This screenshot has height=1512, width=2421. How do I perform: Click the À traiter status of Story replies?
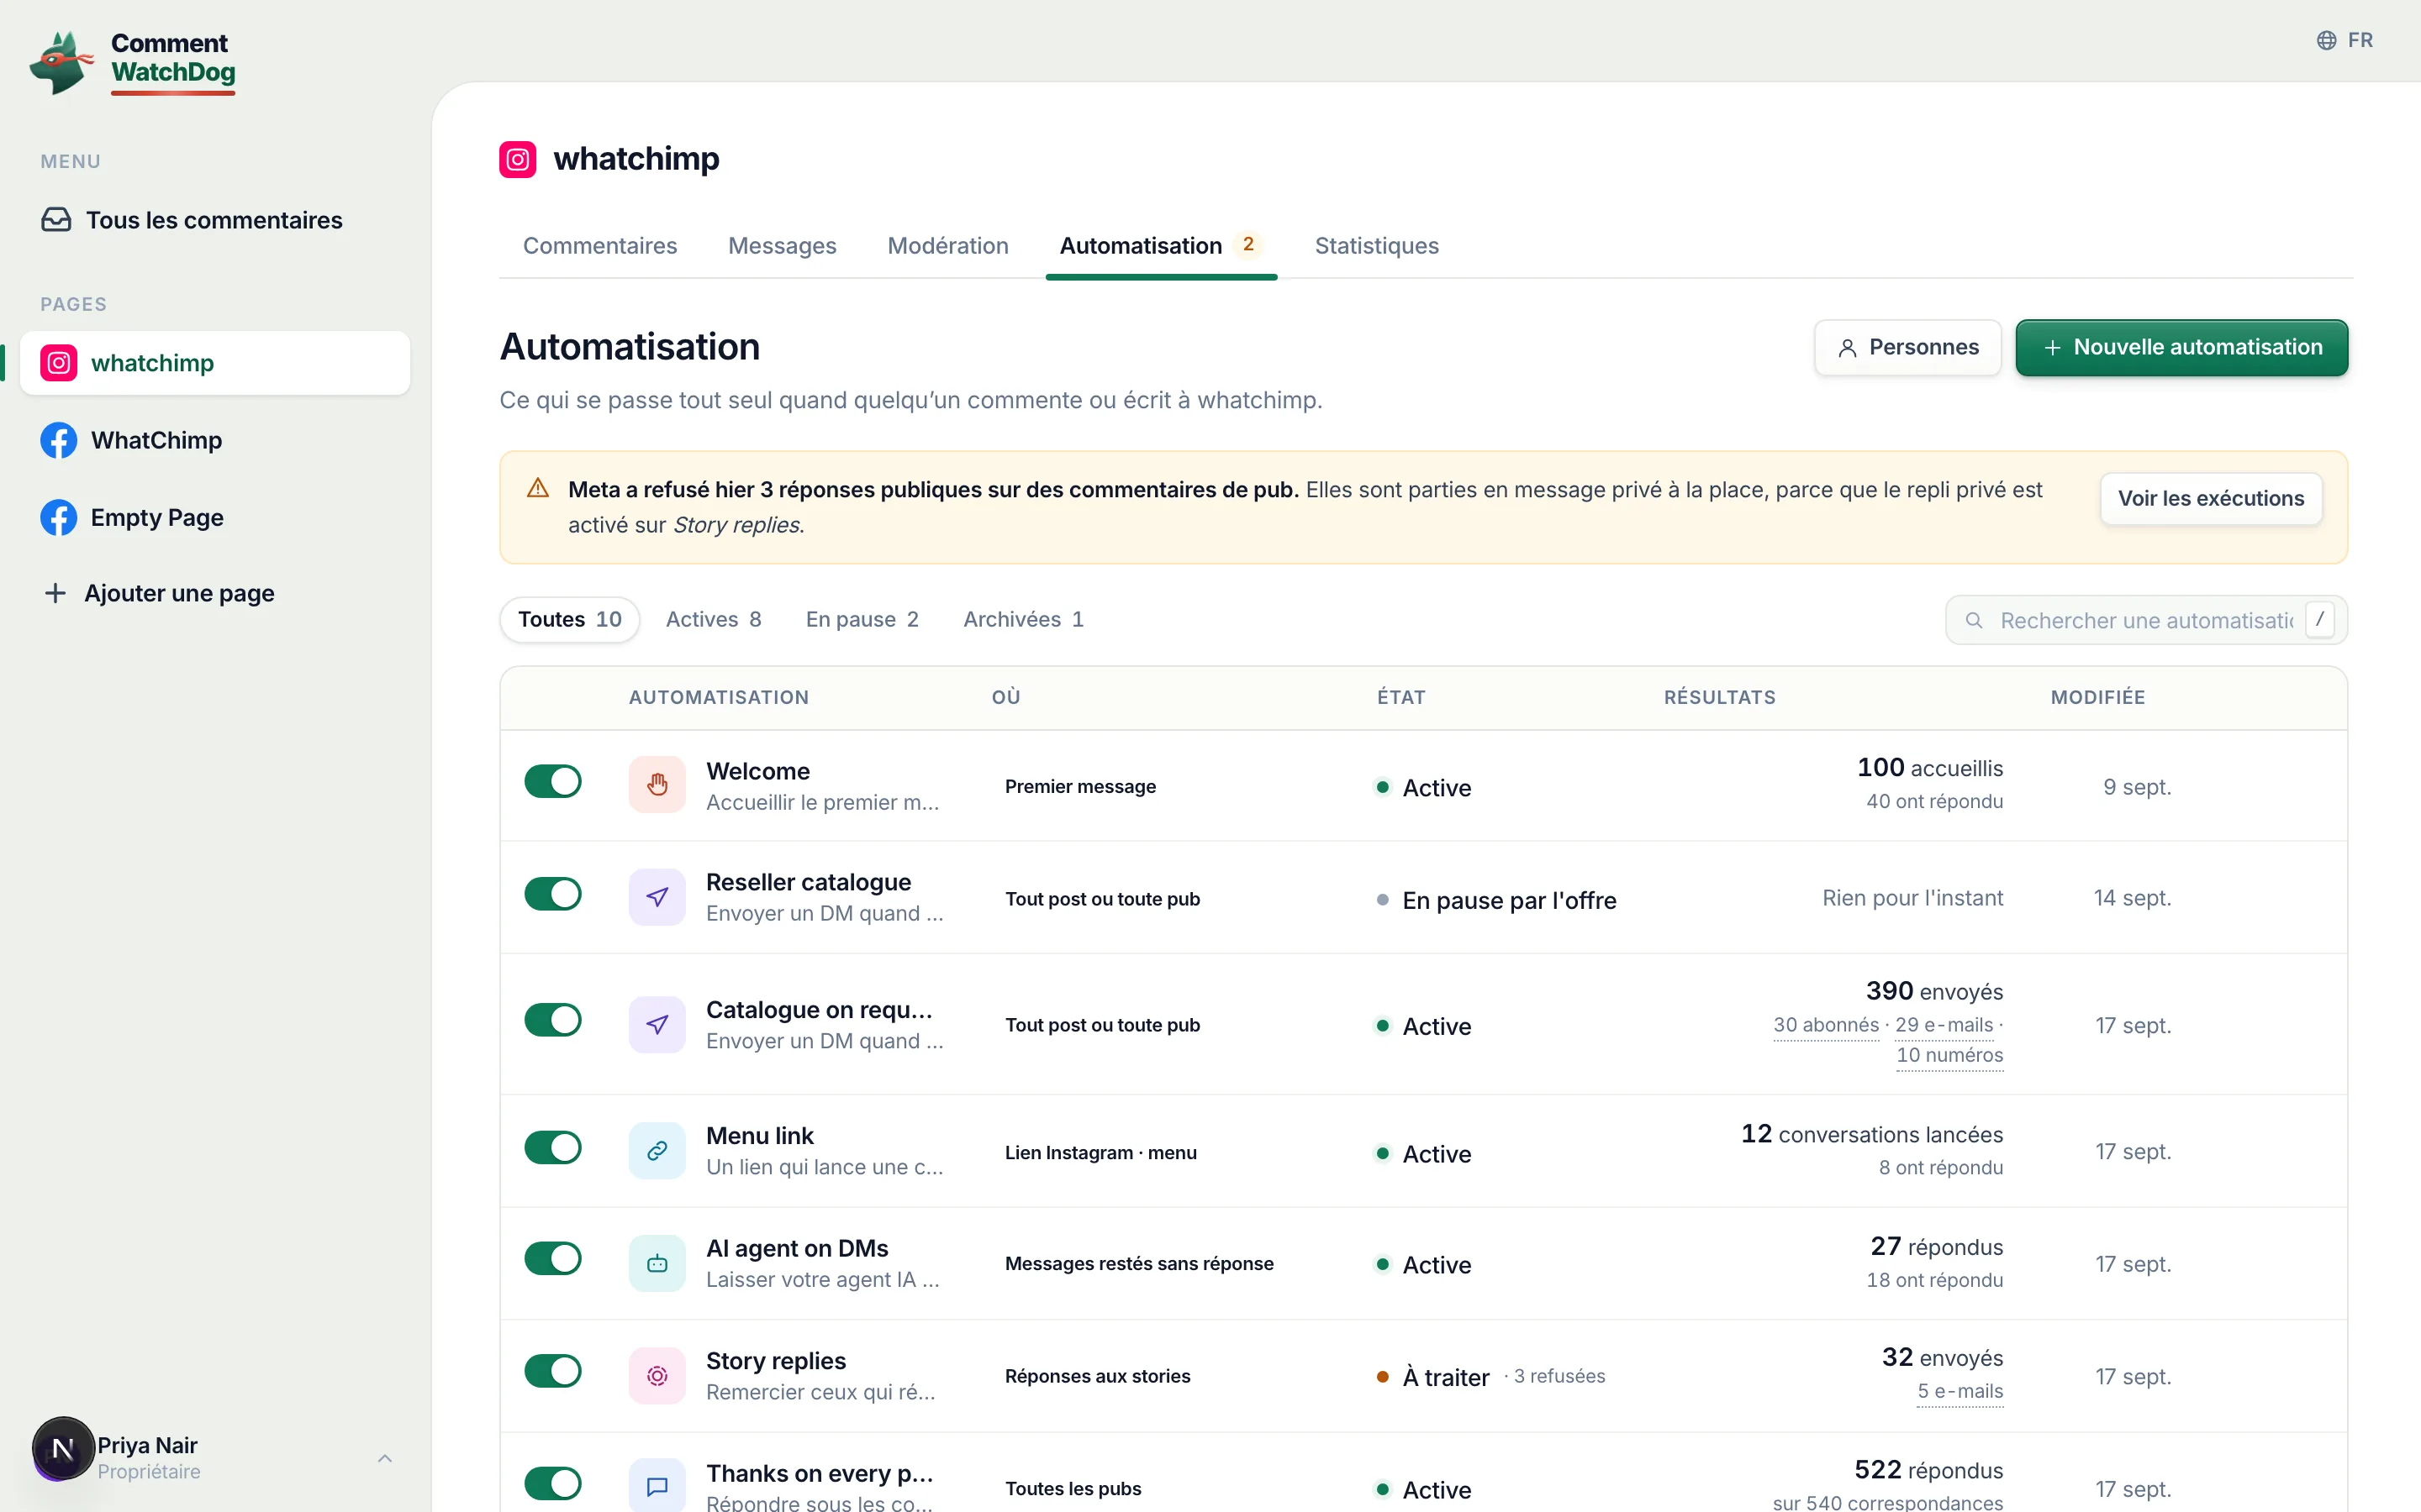pos(1446,1377)
